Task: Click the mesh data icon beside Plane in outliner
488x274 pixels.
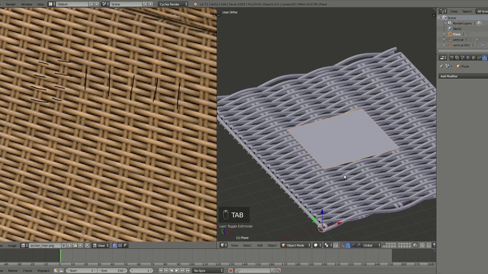Action: coord(469,34)
